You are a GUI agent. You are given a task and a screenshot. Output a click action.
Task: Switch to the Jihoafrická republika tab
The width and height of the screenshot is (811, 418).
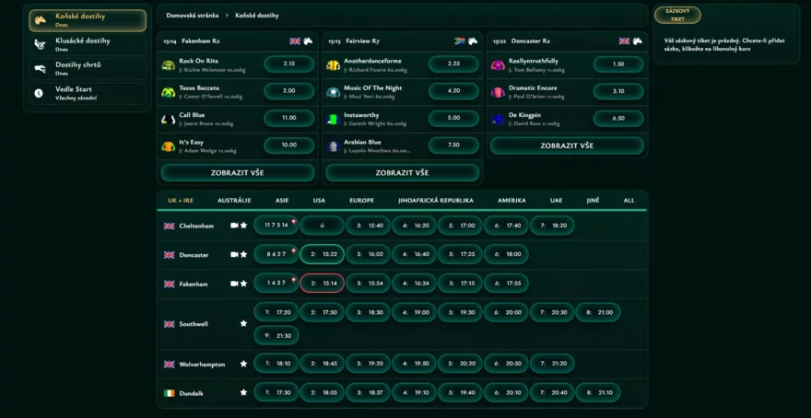pos(435,200)
